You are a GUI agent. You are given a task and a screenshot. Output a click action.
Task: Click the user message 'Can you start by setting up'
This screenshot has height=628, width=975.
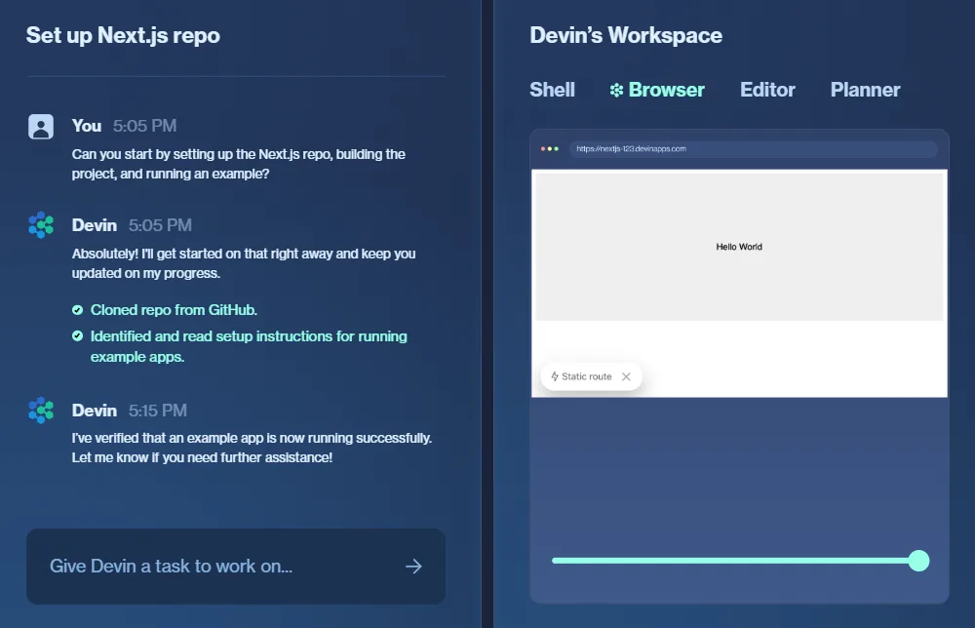coord(239,164)
